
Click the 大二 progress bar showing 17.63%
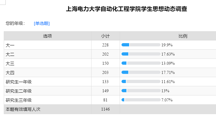pos(141,54)
